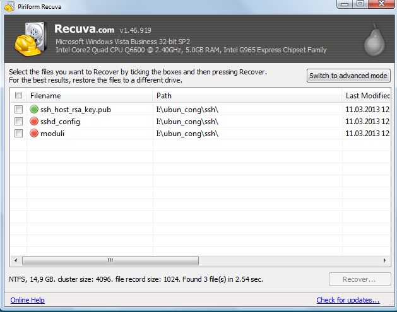Open the Check for updates link
This screenshot has width=397, height=312.
[x=348, y=300]
